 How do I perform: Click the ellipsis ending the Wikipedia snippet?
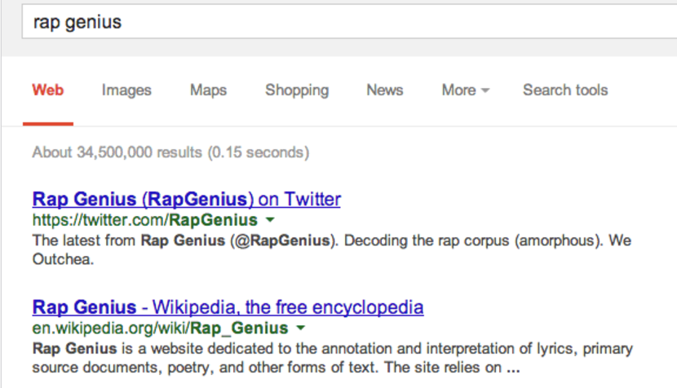(512, 368)
